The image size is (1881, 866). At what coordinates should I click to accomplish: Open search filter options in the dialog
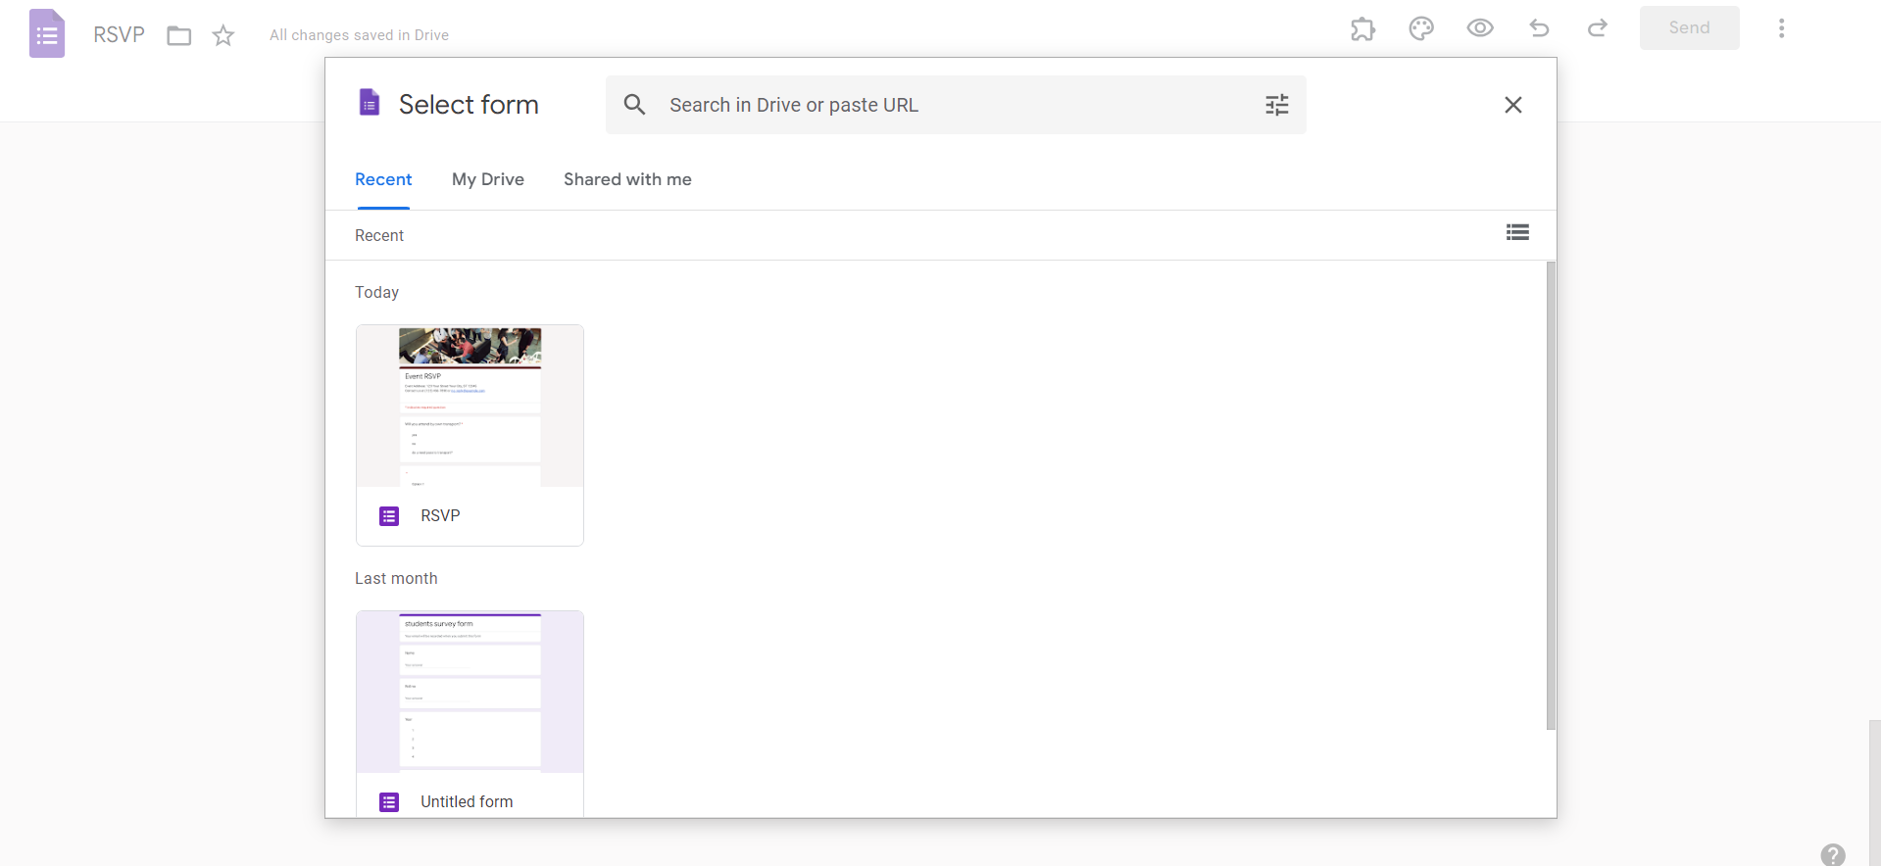tap(1276, 105)
